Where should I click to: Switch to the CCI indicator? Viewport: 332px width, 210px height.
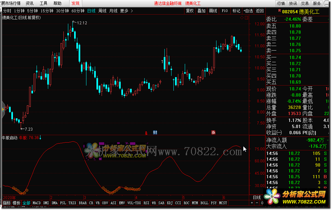[178, 203]
